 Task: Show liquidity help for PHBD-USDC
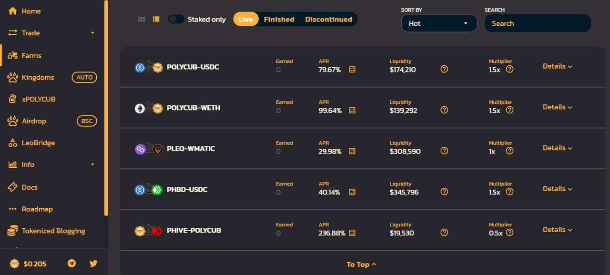point(444,192)
